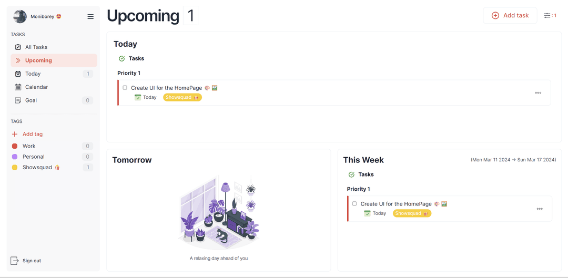The height and width of the screenshot is (278, 568).
Task: Open the filter sliders icon at top right
Action: pos(547,16)
